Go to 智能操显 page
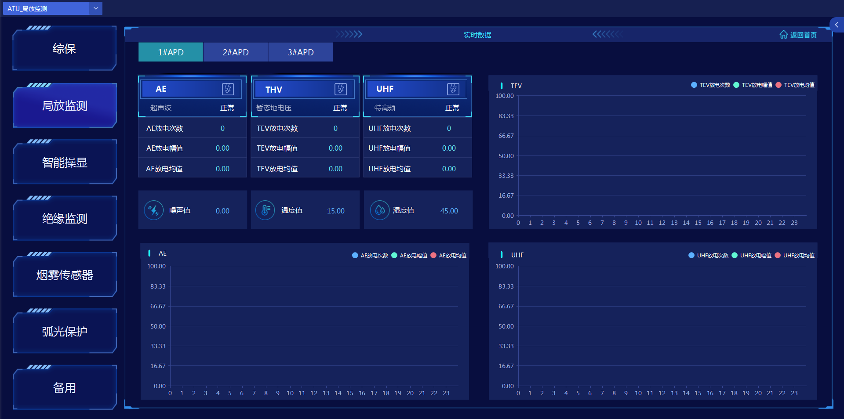The height and width of the screenshot is (419, 844). (65, 163)
